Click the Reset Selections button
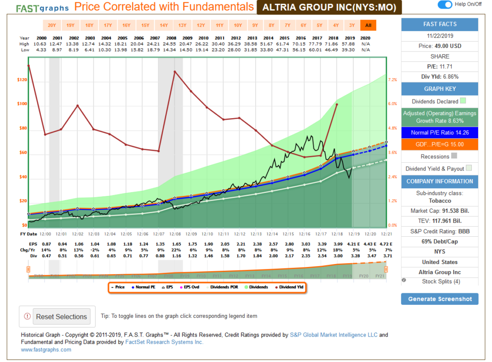 click(x=61, y=316)
